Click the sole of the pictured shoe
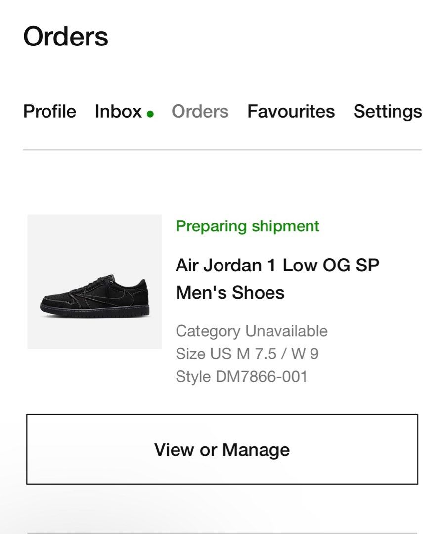Image resolution: width=445 pixels, height=534 pixels. pos(94,313)
